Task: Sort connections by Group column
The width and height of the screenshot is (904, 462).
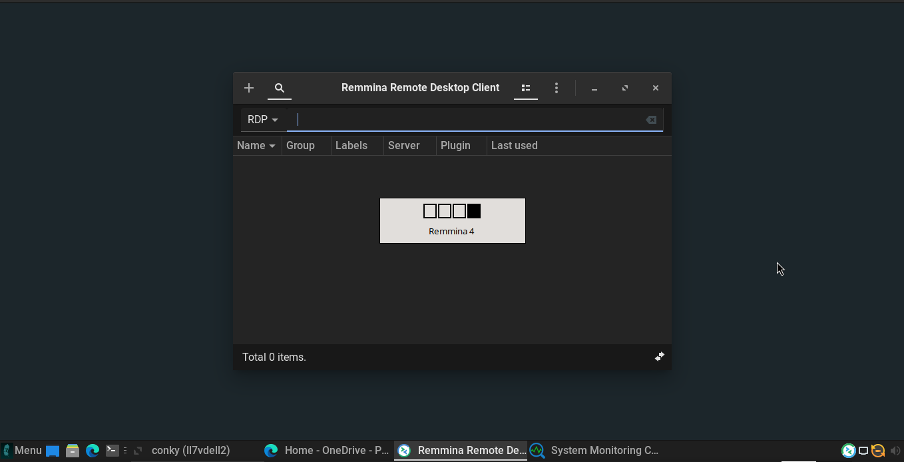Action: 306,146
